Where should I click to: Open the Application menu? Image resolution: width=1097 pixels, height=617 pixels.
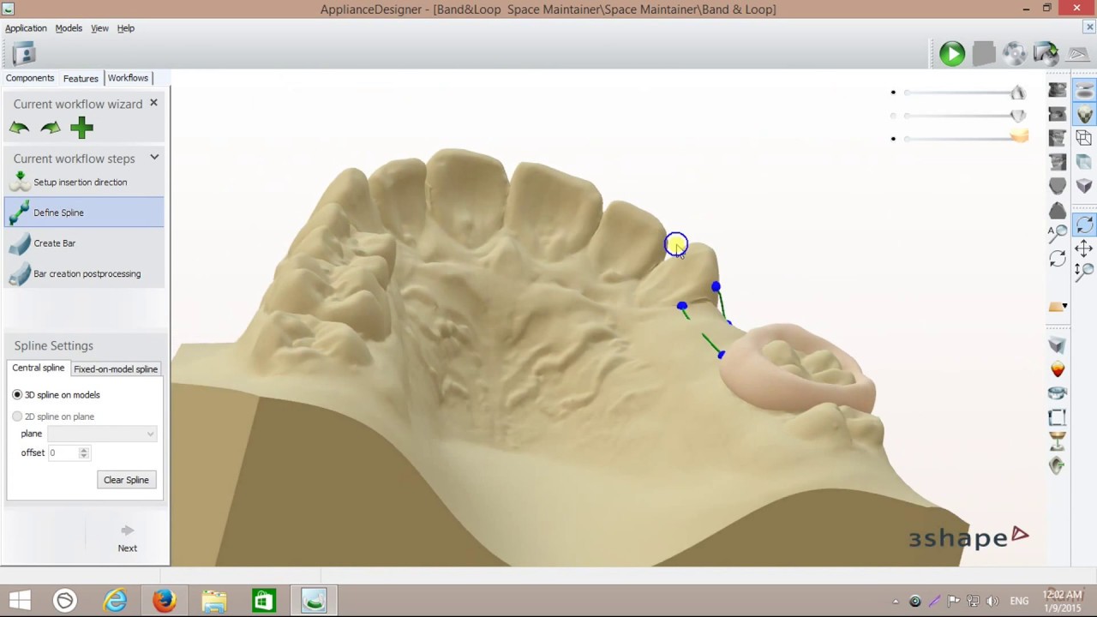coord(26,28)
